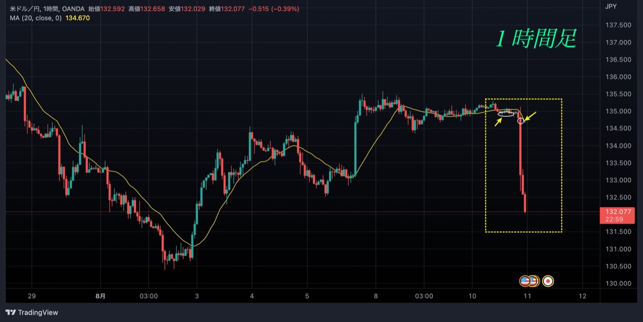The image size is (643, 322).
Task: Click the date label 3 on time axis
Action: [197, 296]
